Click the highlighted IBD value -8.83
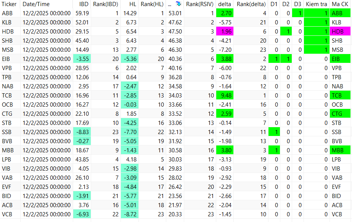 (x=82, y=132)
